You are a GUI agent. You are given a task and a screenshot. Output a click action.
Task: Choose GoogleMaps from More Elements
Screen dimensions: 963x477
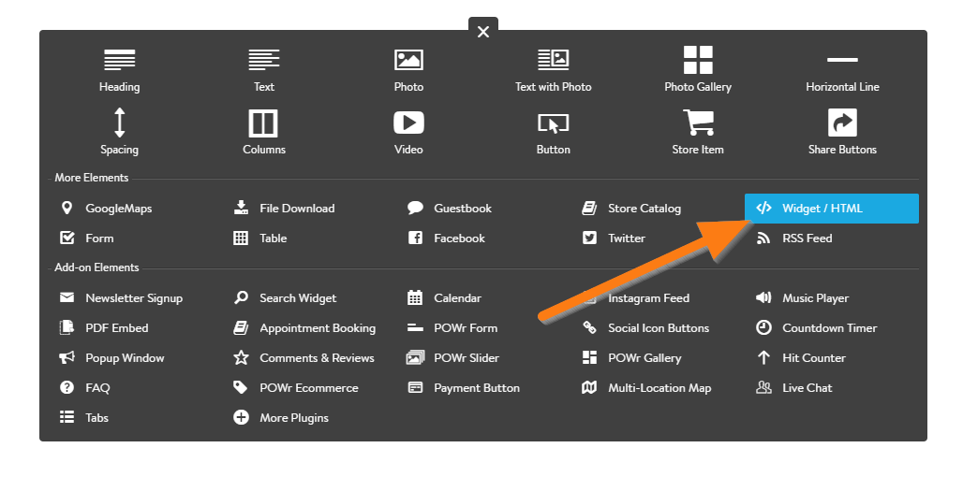coord(117,209)
